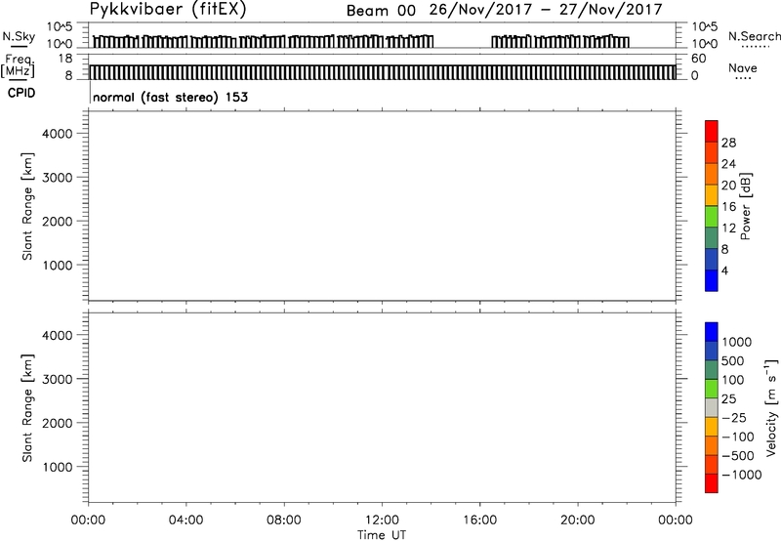Screen dimensions: 781x541
Task: Click the gray -25 to 25 Velocity swatch
Action: coord(712,408)
